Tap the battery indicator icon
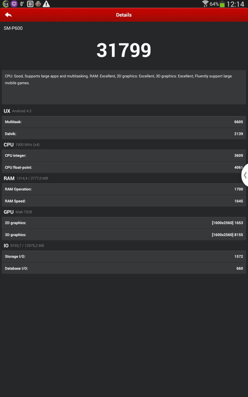 [x=222, y=4]
